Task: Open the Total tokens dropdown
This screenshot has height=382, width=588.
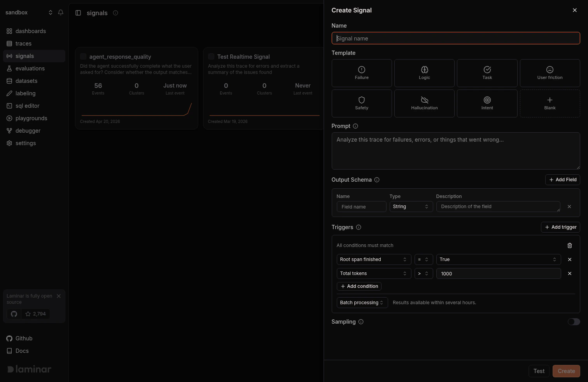Action: (374, 273)
